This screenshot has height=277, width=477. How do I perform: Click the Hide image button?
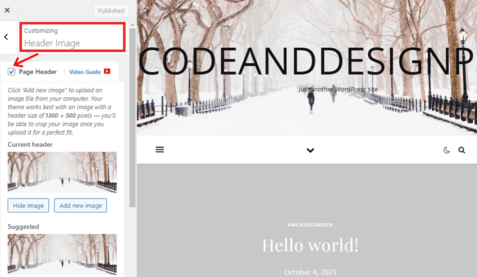click(28, 206)
